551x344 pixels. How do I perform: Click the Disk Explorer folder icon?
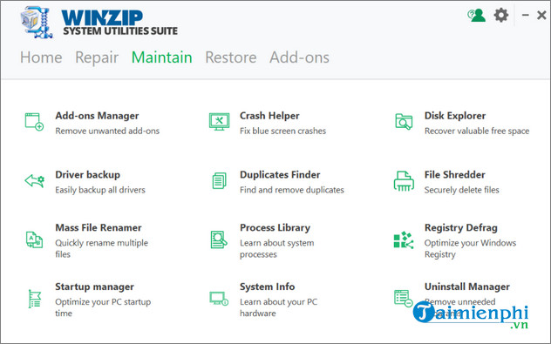click(404, 122)
